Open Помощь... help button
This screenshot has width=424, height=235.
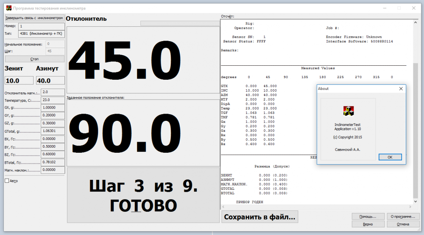coord(368,216)
